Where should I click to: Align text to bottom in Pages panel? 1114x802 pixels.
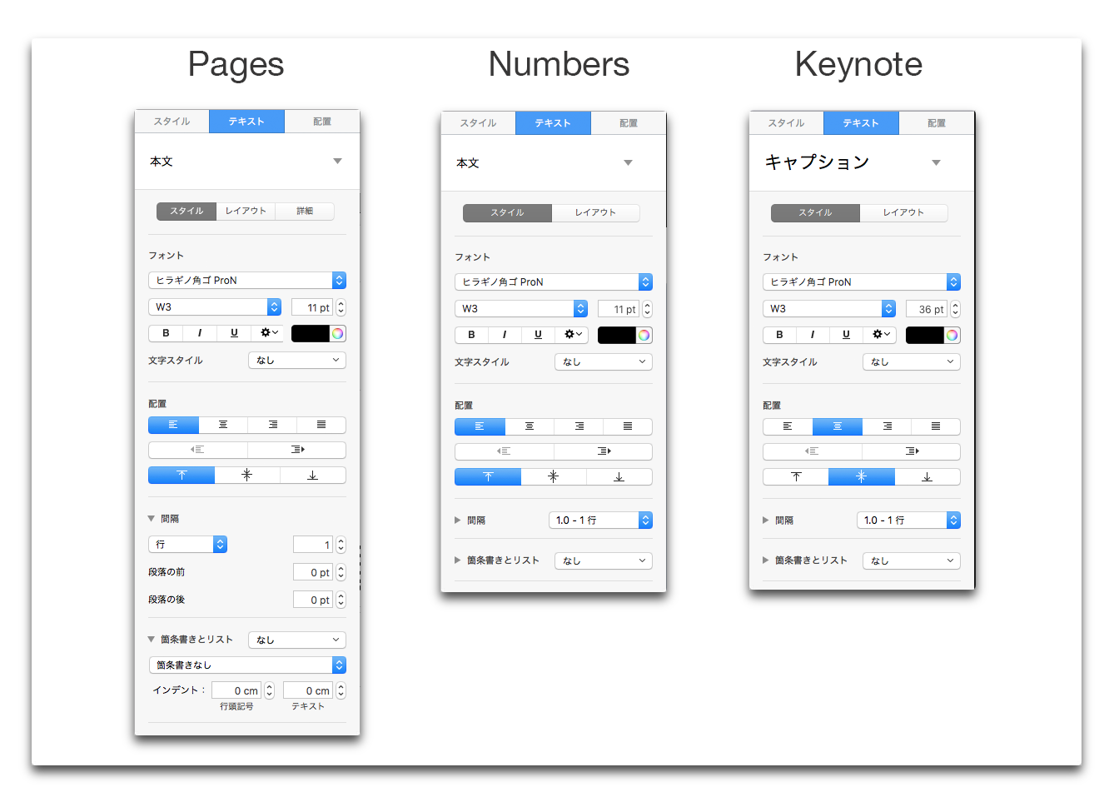click(x=313, y=475)
